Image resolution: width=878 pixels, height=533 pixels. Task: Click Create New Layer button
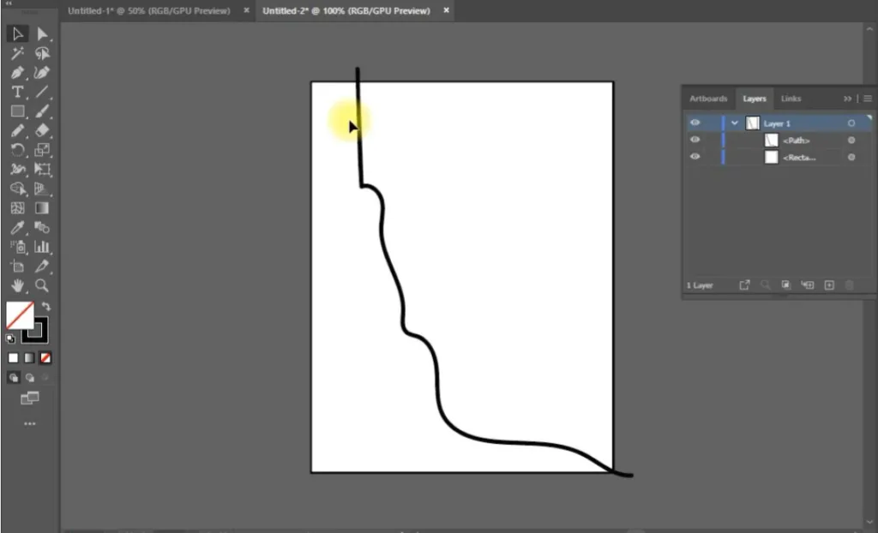tap(829, 285)
